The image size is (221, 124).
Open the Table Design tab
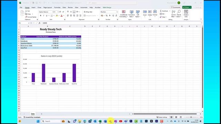(107, 8)
